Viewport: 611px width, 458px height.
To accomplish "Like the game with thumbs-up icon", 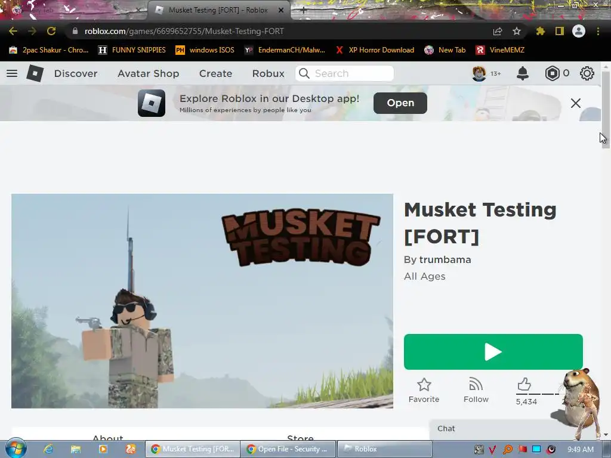I will pyautogui.click(x=524, y=385).
